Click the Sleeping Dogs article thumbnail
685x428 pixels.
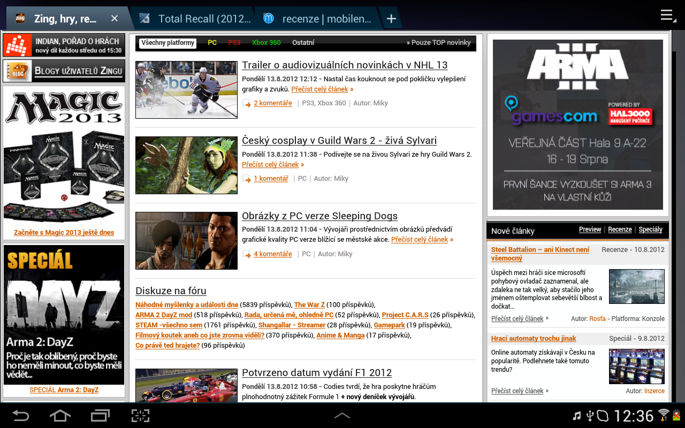[x=186, y=241]
